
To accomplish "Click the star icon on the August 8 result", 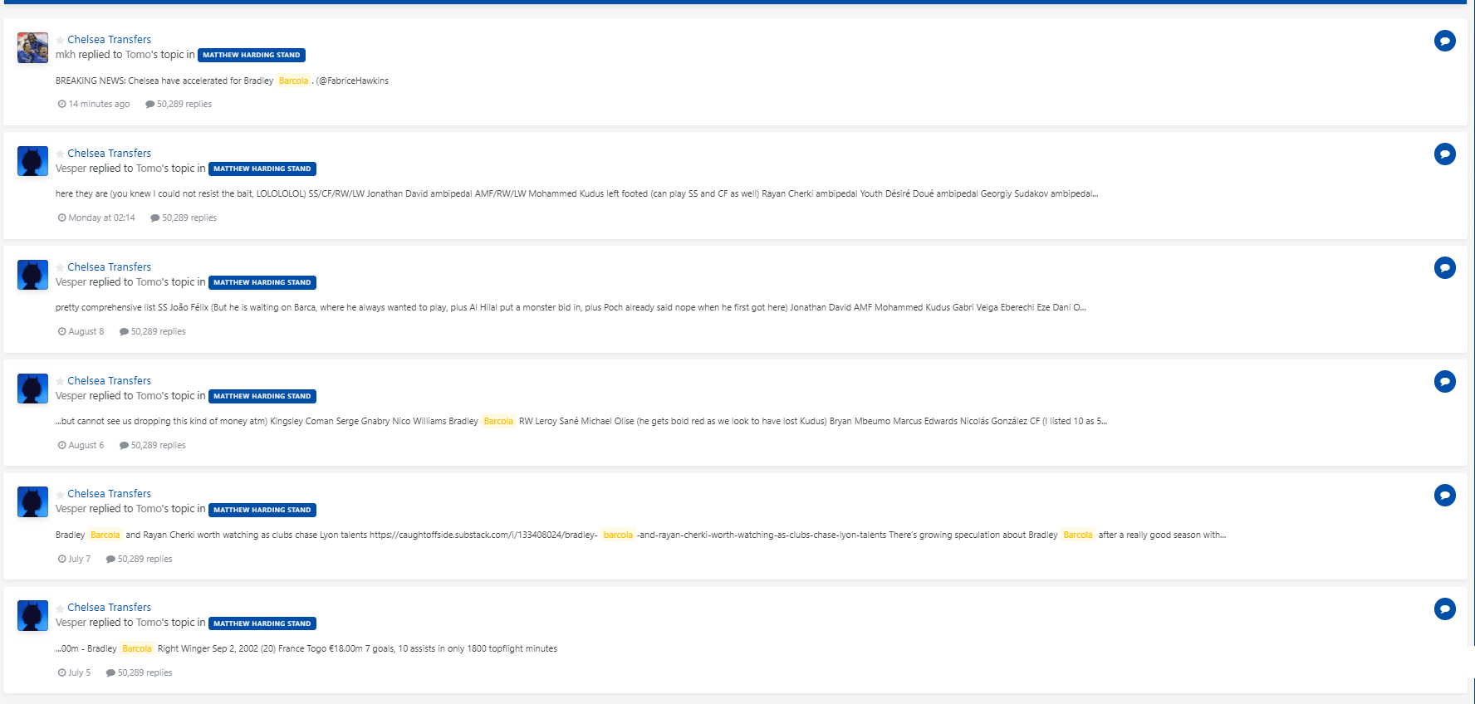I will point(60,267).
